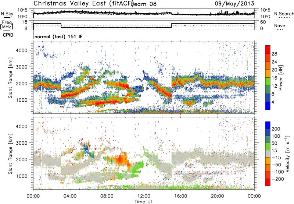This screenshot has height=204, width=294.
Task: Click the solid line sample under N.Sky
Action: (7, 17)
